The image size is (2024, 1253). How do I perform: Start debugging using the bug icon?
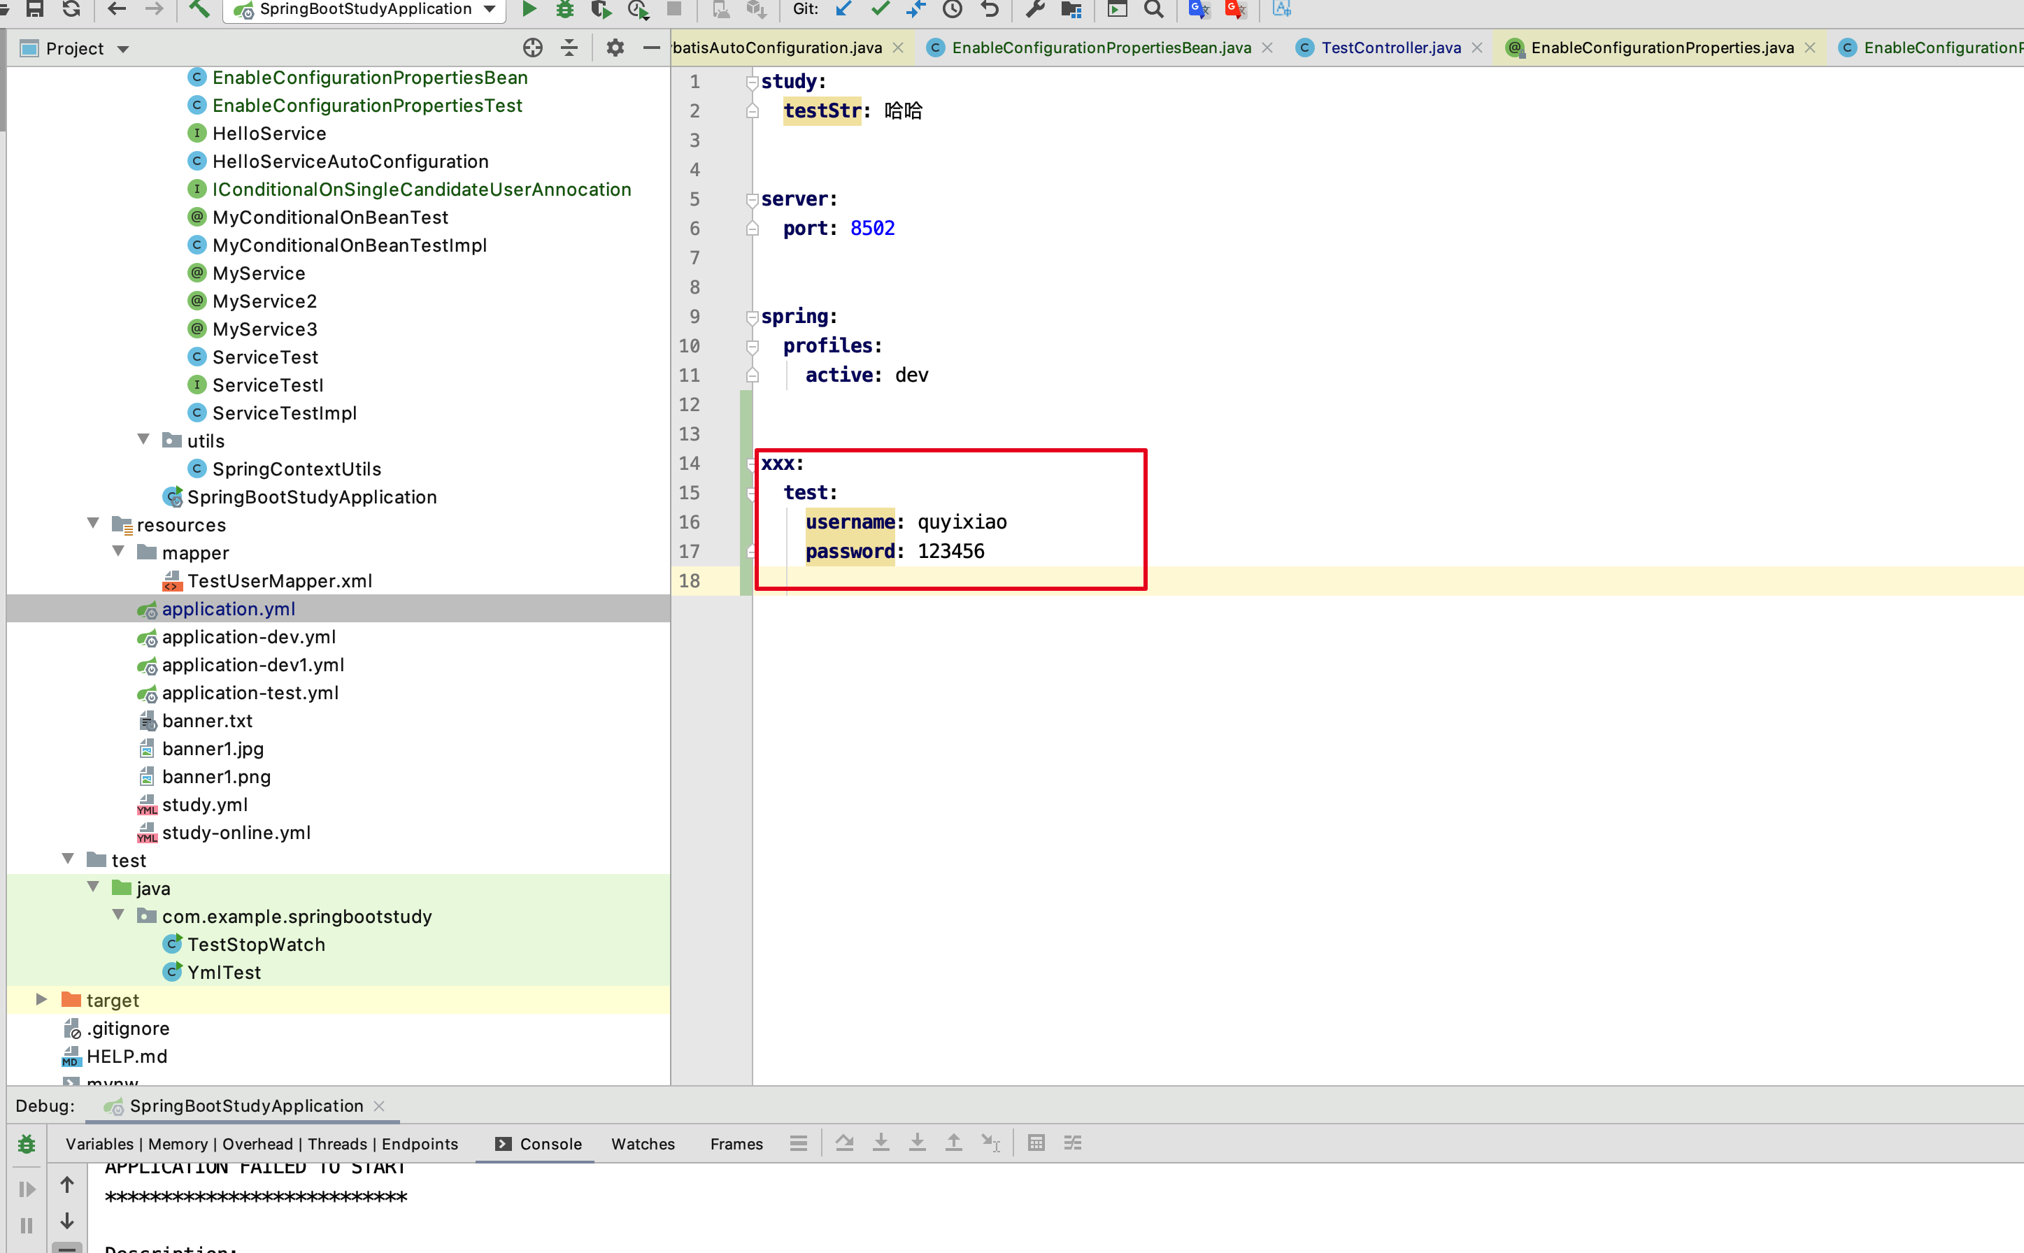point(564,10)
